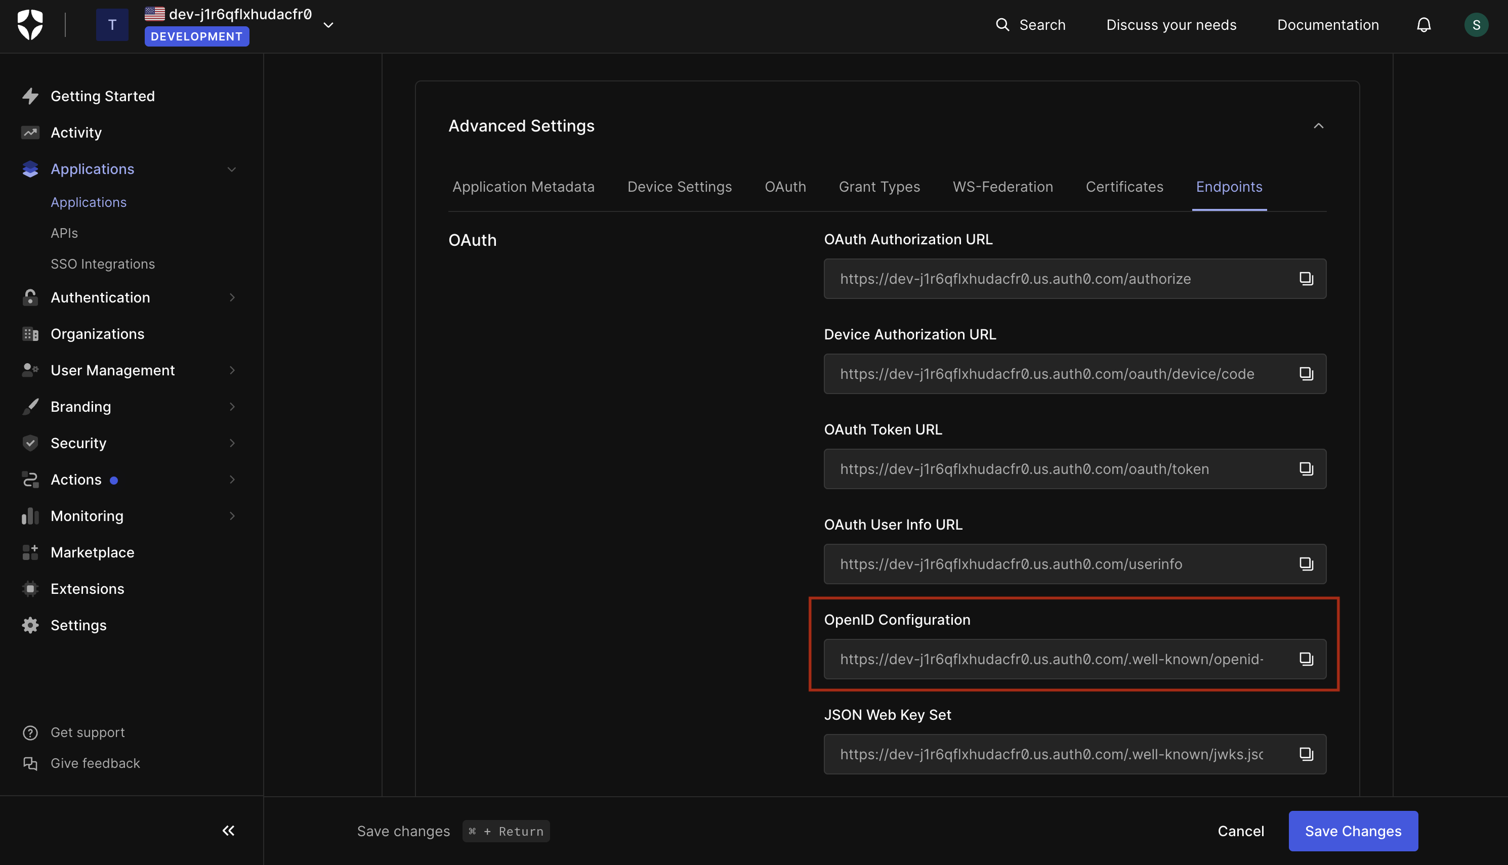Image resolution: width=1508 pixels, height=865 pixels.
Task: Click the Give feedback chat icon
Action: point(30,763)
